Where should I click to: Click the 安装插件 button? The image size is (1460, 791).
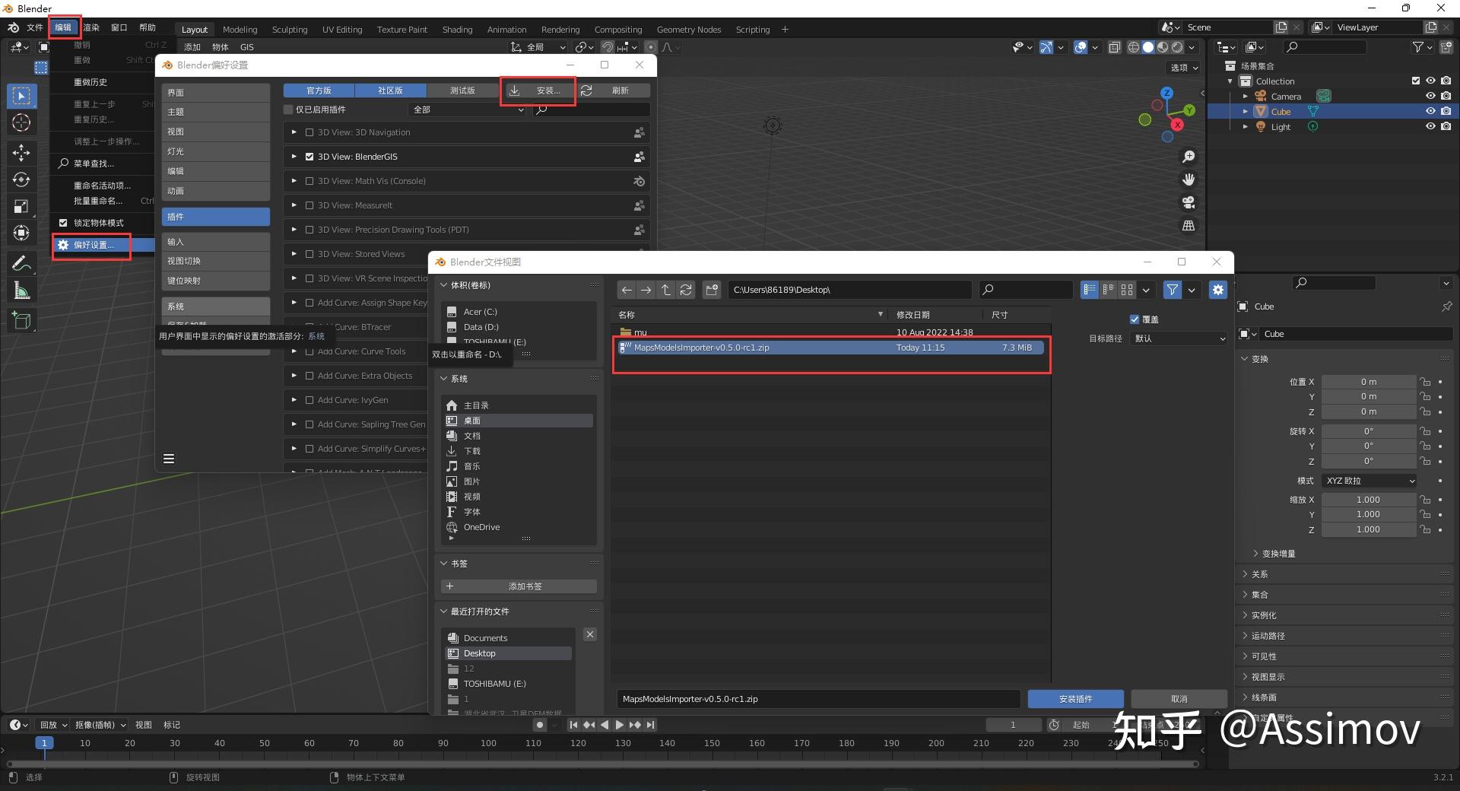(1075, 699)
